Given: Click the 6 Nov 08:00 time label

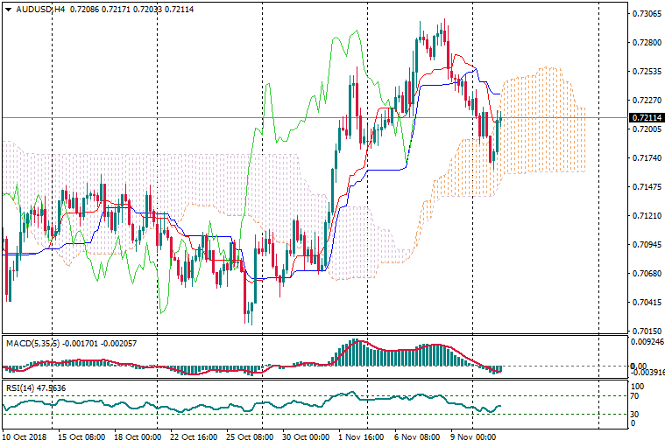Looking at the screenshot, I should tap(417, 436).
